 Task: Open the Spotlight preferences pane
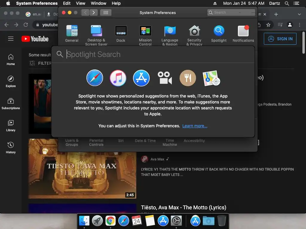click(219, 33)
